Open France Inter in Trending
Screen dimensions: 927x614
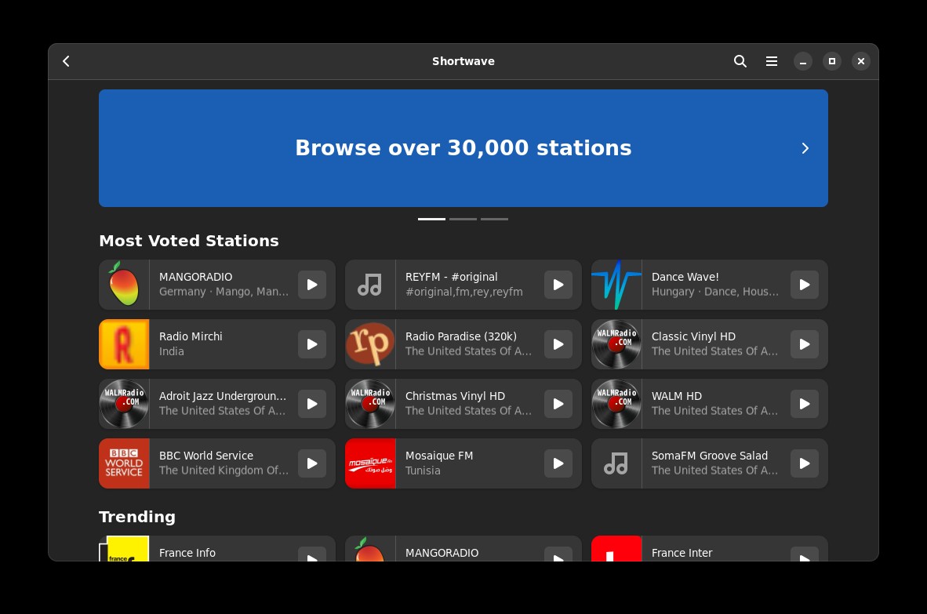[710, 549]
